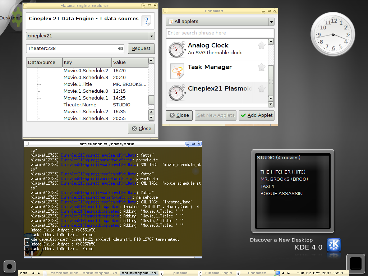
Task: Select the Theater.Name row
Action: pos(87,105)
